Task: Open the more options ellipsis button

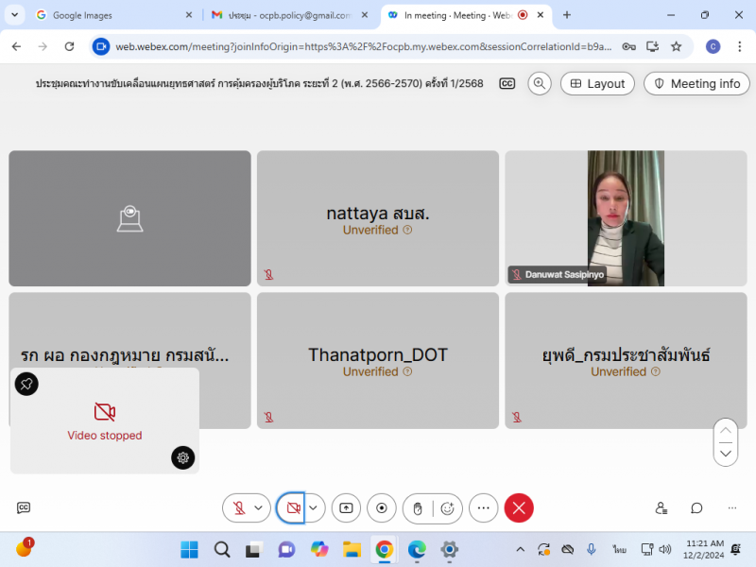Action: pos(483,508)
